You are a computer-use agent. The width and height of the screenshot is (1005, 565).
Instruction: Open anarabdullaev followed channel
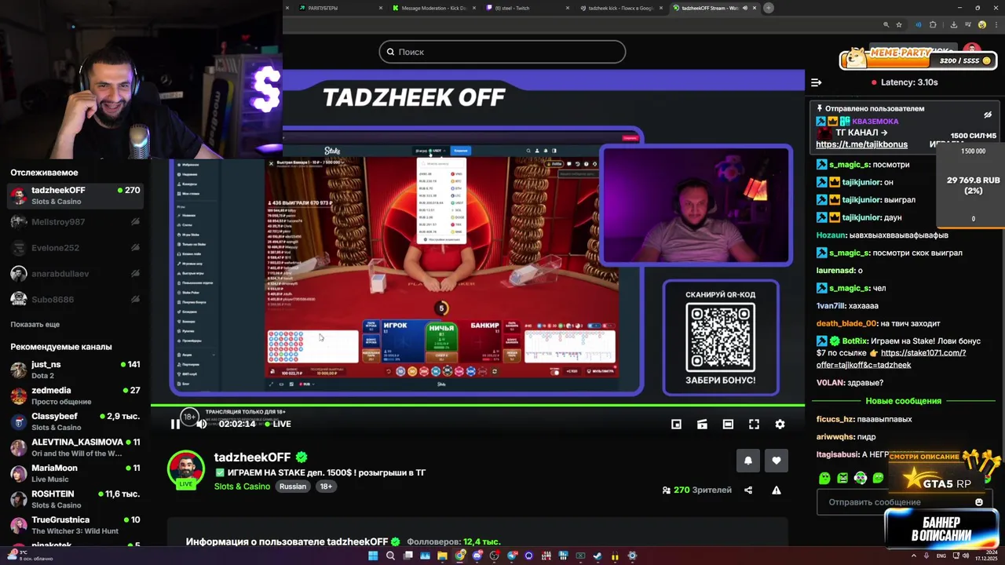click(x=75, y=274)
